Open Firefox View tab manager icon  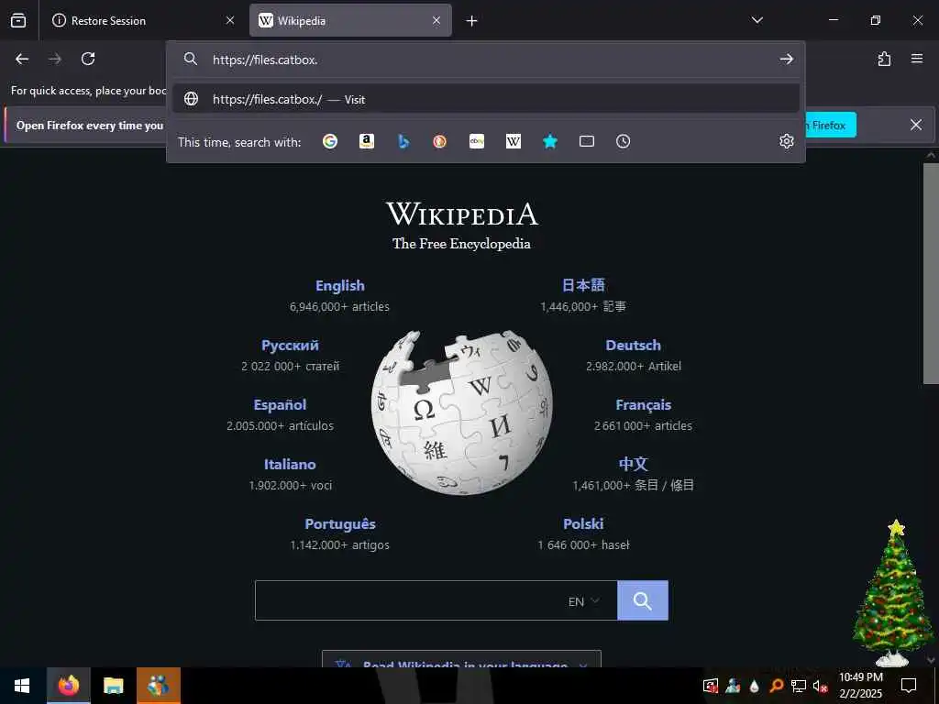[x=18, y=20]
